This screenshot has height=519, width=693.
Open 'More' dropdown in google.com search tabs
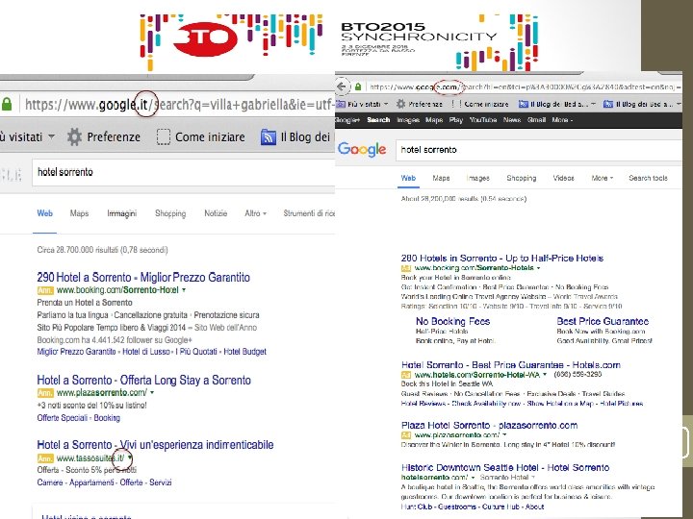[x=602, y=178]
